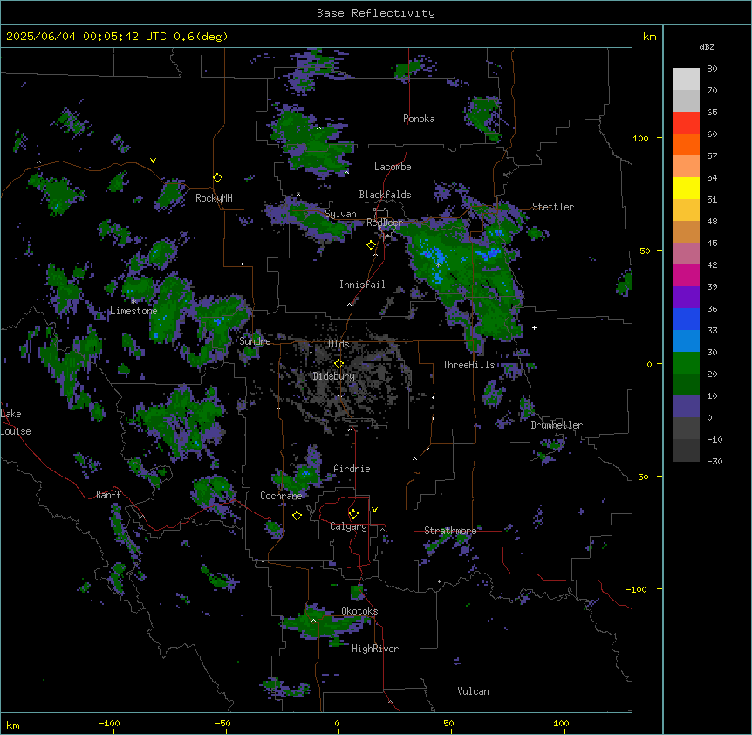Click the Limestone label
Screen dimensions: 752x735
[133, 311]
